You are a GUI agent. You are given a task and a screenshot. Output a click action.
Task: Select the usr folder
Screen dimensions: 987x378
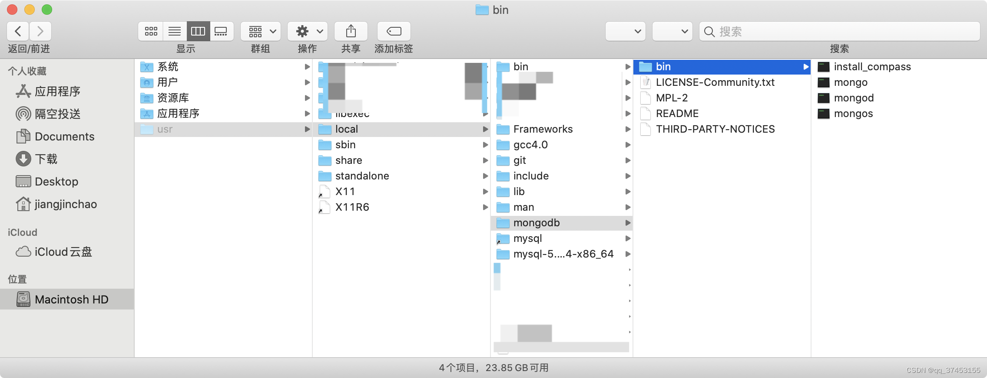pyautogui.click(x=223, y=129)
